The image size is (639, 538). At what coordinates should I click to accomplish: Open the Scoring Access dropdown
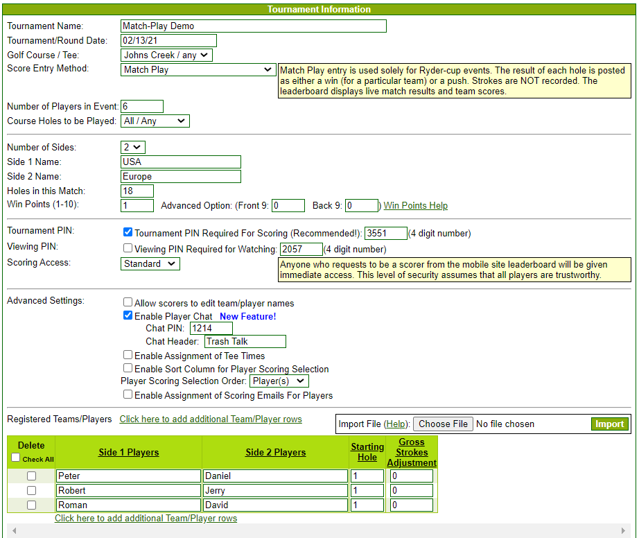(x=150, y=263)
